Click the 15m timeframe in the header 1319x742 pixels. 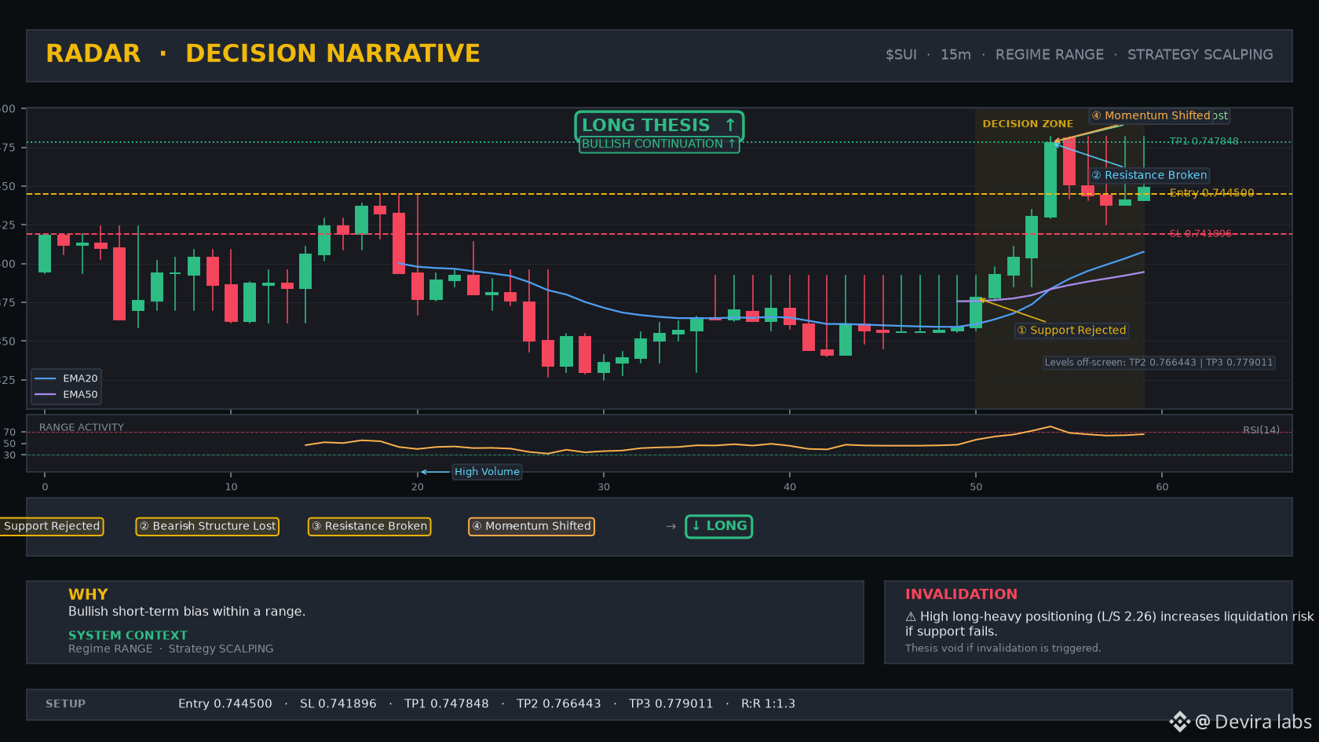click(955, 55)
